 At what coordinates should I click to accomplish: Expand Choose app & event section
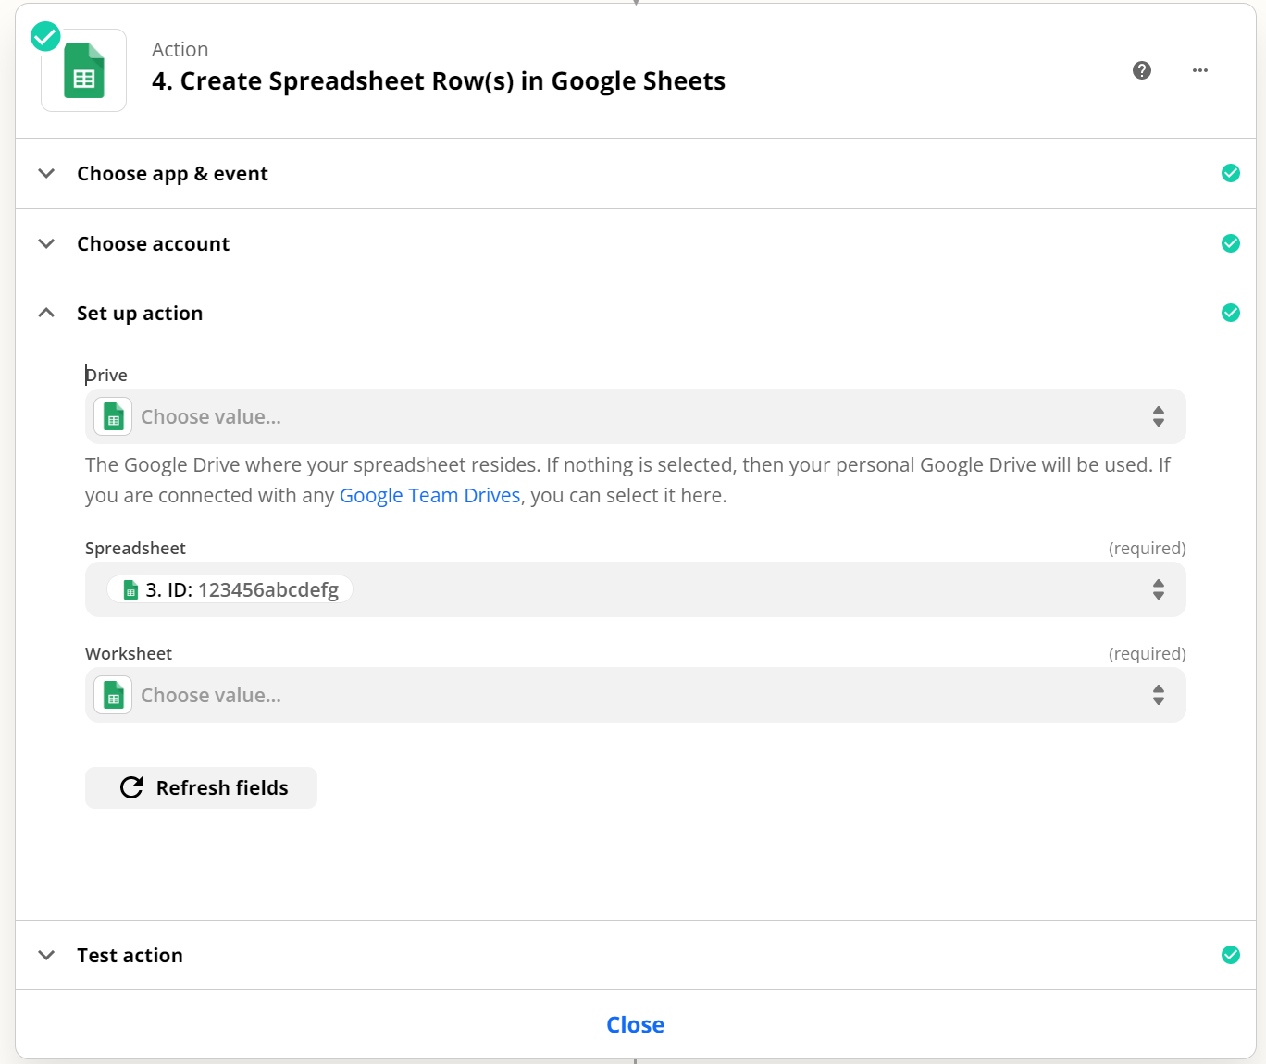[x=46, y=173]
